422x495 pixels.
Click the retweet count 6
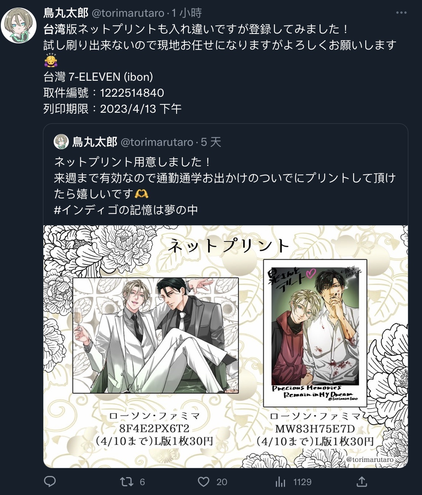142,482
